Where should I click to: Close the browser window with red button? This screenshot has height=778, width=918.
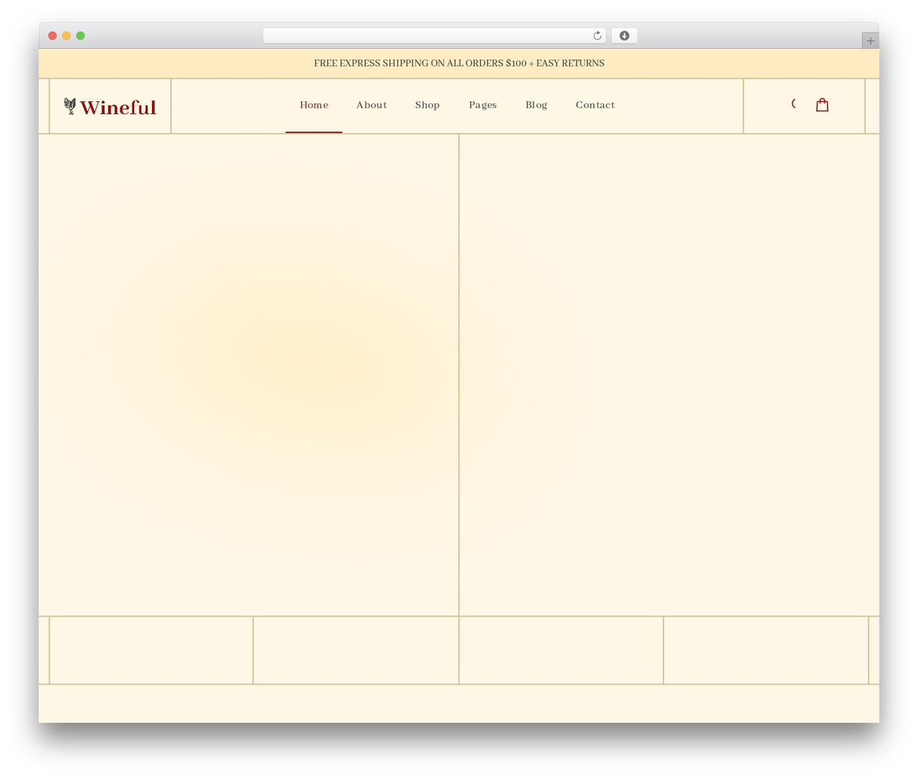click(x=52, y=36)
